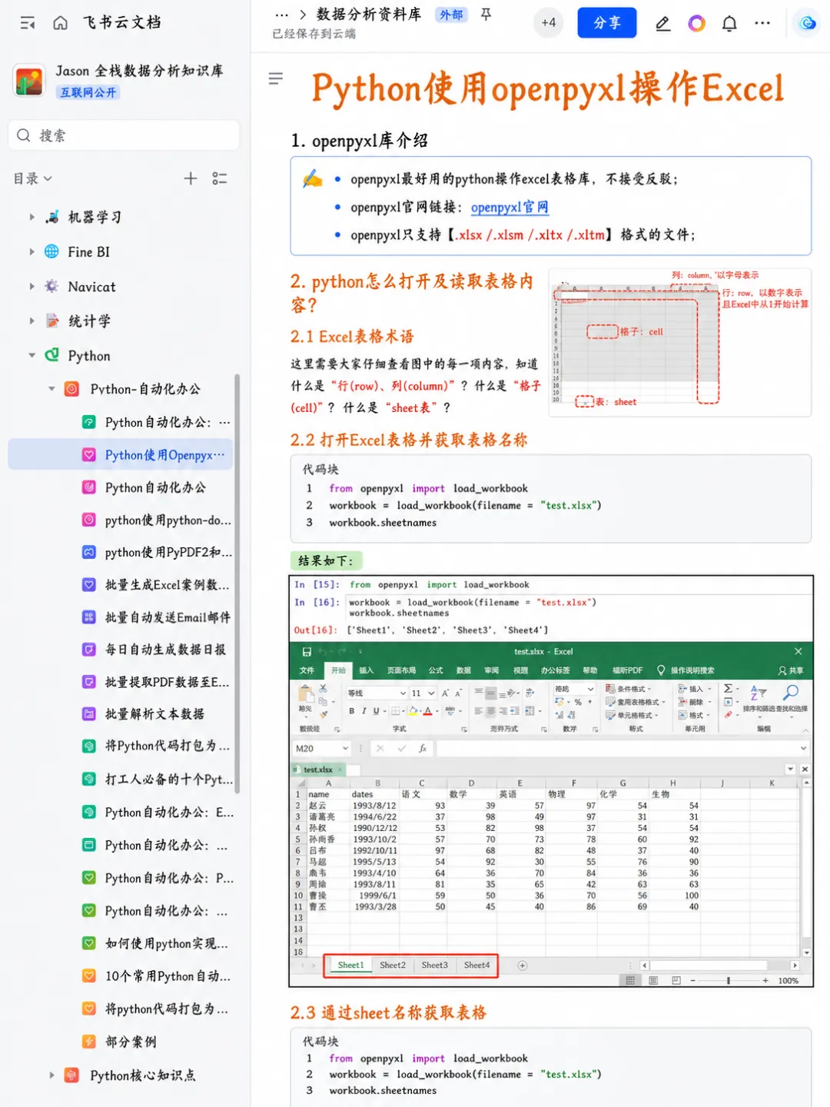This screenshot has width=830, height=1107.
Task: Click Sheet2 tab in Excel screenshot
Action: [x=393, y=966]
